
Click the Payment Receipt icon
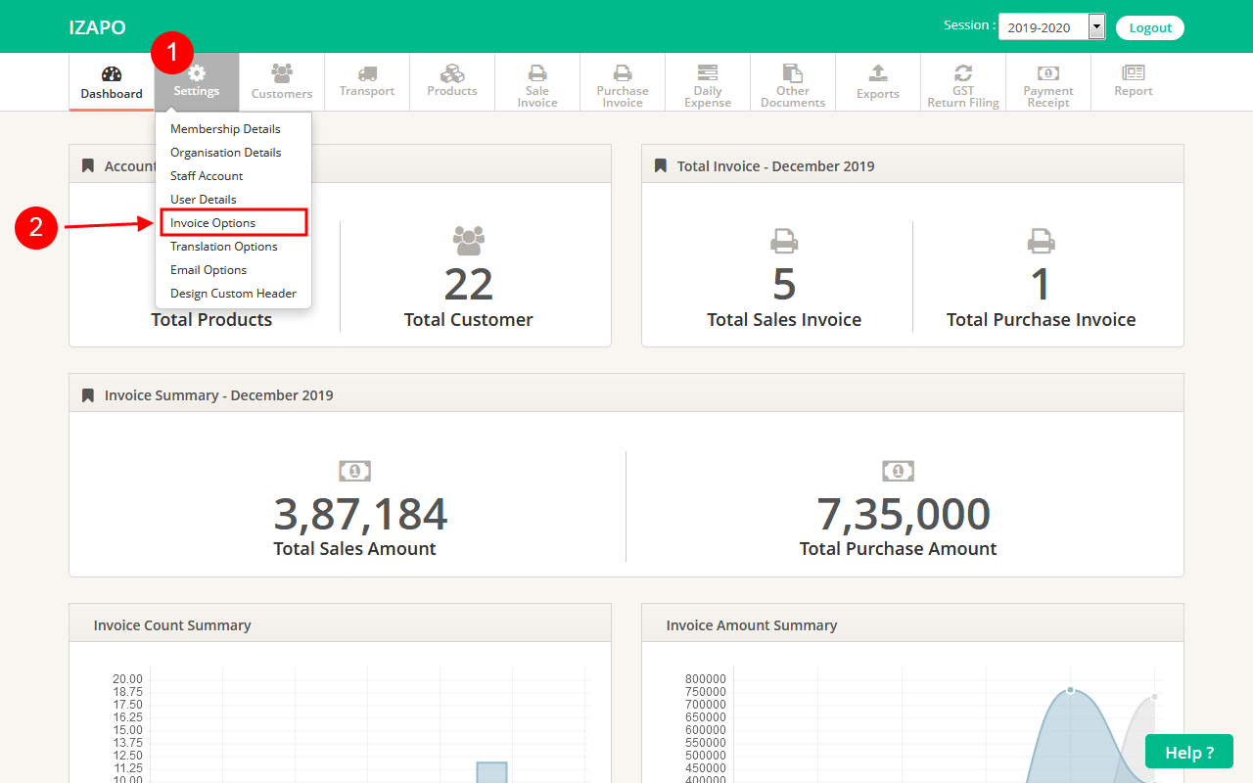pos(1048,73)
